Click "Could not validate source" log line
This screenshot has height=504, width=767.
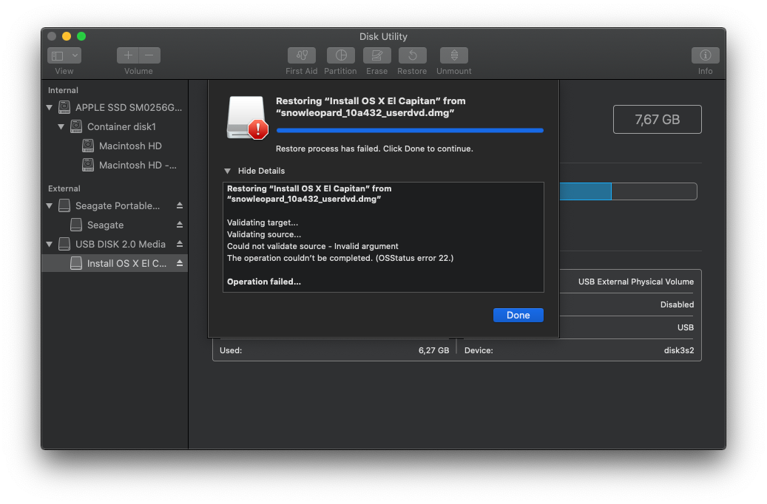pos(313,246)
